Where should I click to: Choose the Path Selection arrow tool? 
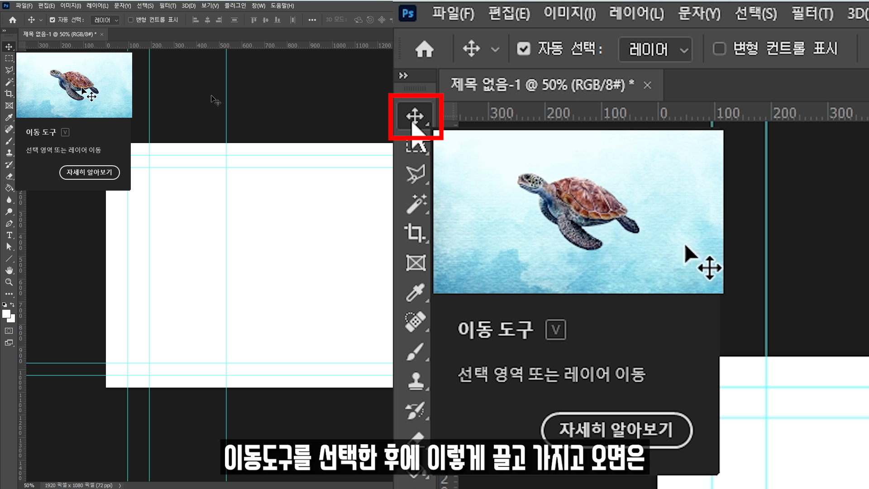click(x=9, y=247)
